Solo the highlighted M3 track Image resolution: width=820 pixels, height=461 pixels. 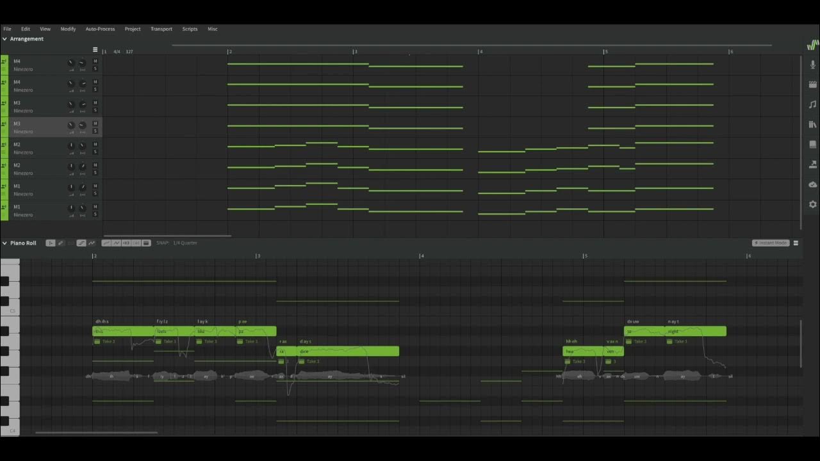coord(95,131)
